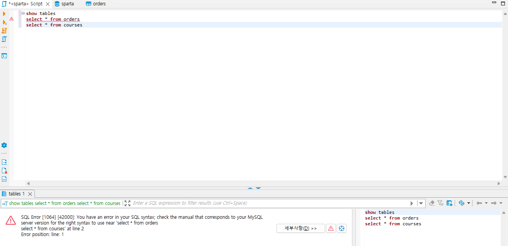Viewport: 508px width, 246px height.
Task: Click 'show tables' line in the editor
Action: tap(41, 13)
